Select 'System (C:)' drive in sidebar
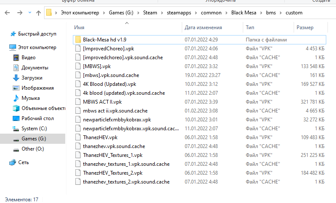The image size is (336, 203). tap(34, 128)
